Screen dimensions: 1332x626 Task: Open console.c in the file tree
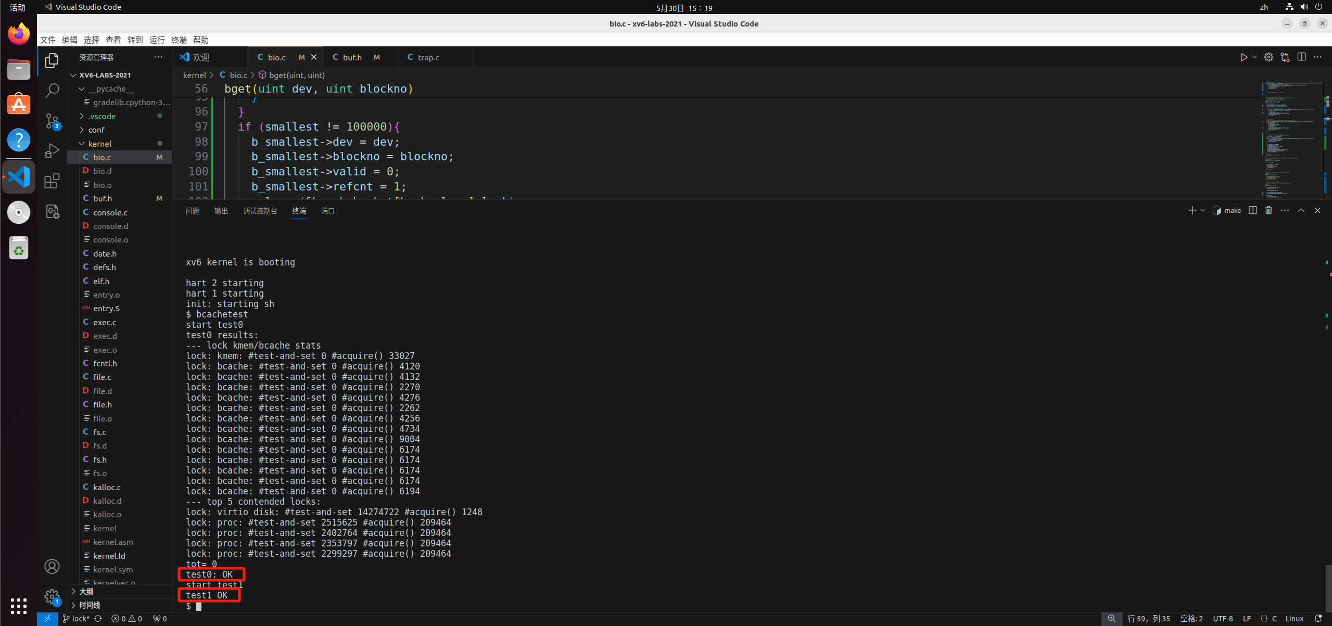[x=120, y=212]
